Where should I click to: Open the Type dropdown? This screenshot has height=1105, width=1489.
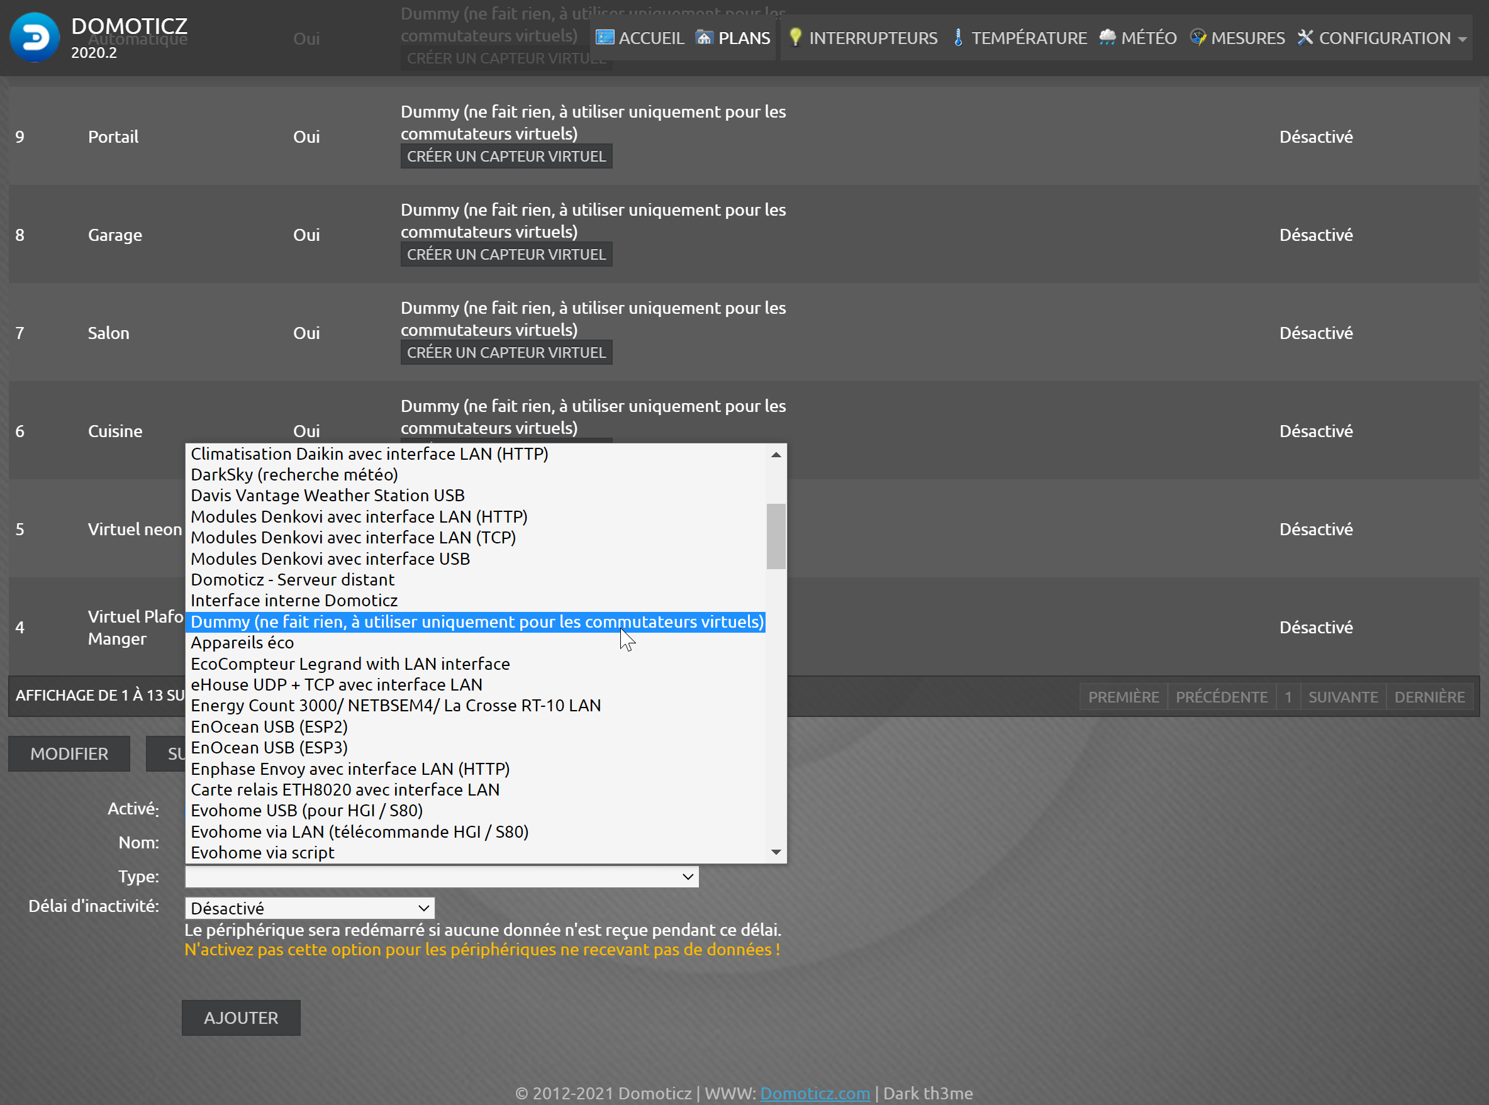442,876
